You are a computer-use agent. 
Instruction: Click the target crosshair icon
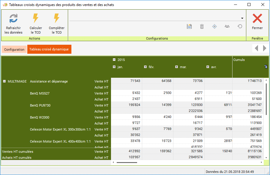coord(214,26)
